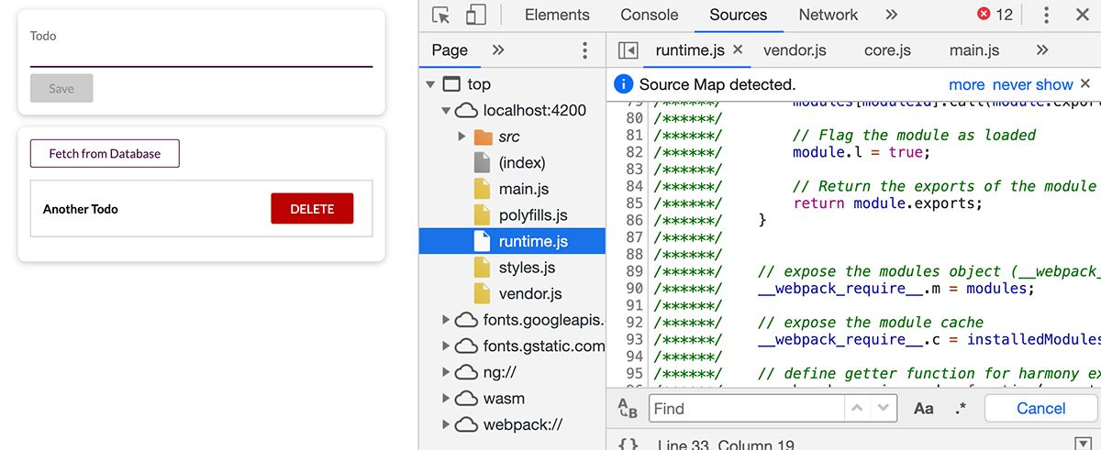Click the pretty print braces icon
The image size is (1101, 450).
pos(628,445)
